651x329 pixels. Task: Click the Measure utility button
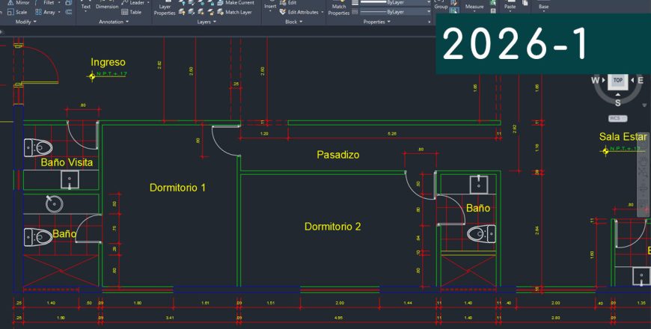coord(474,7)
